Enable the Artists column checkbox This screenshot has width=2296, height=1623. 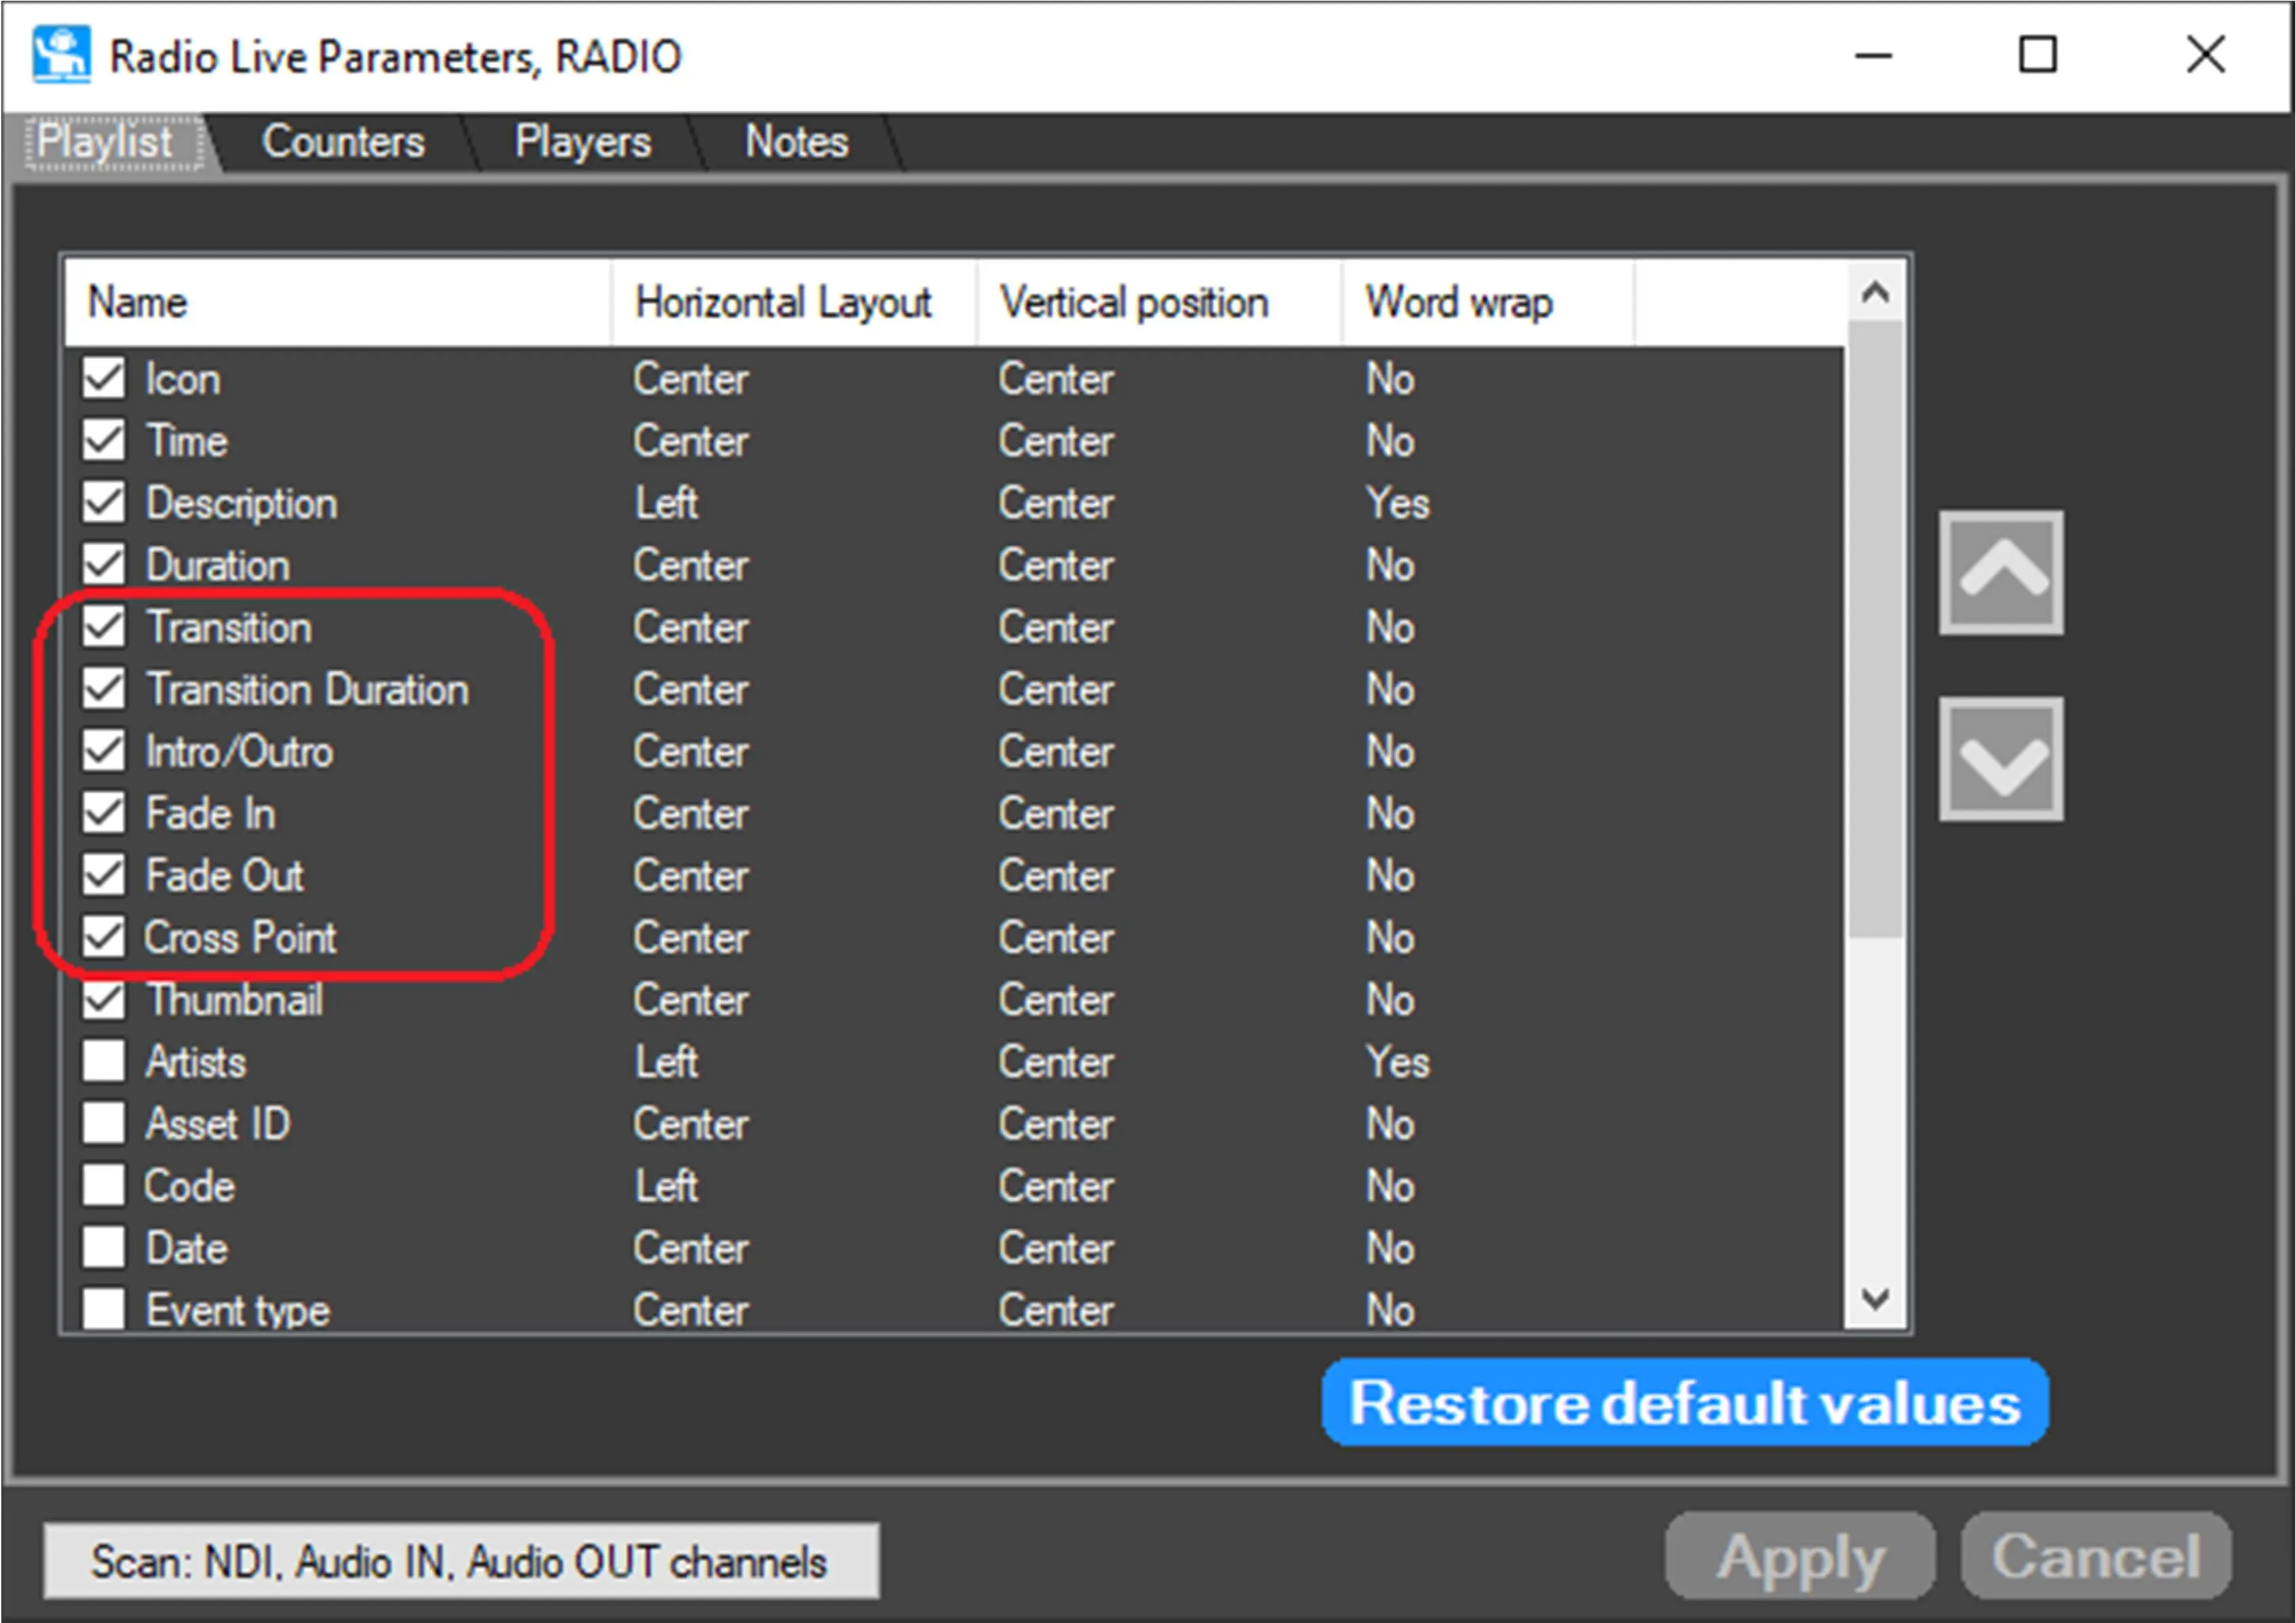104,1061
